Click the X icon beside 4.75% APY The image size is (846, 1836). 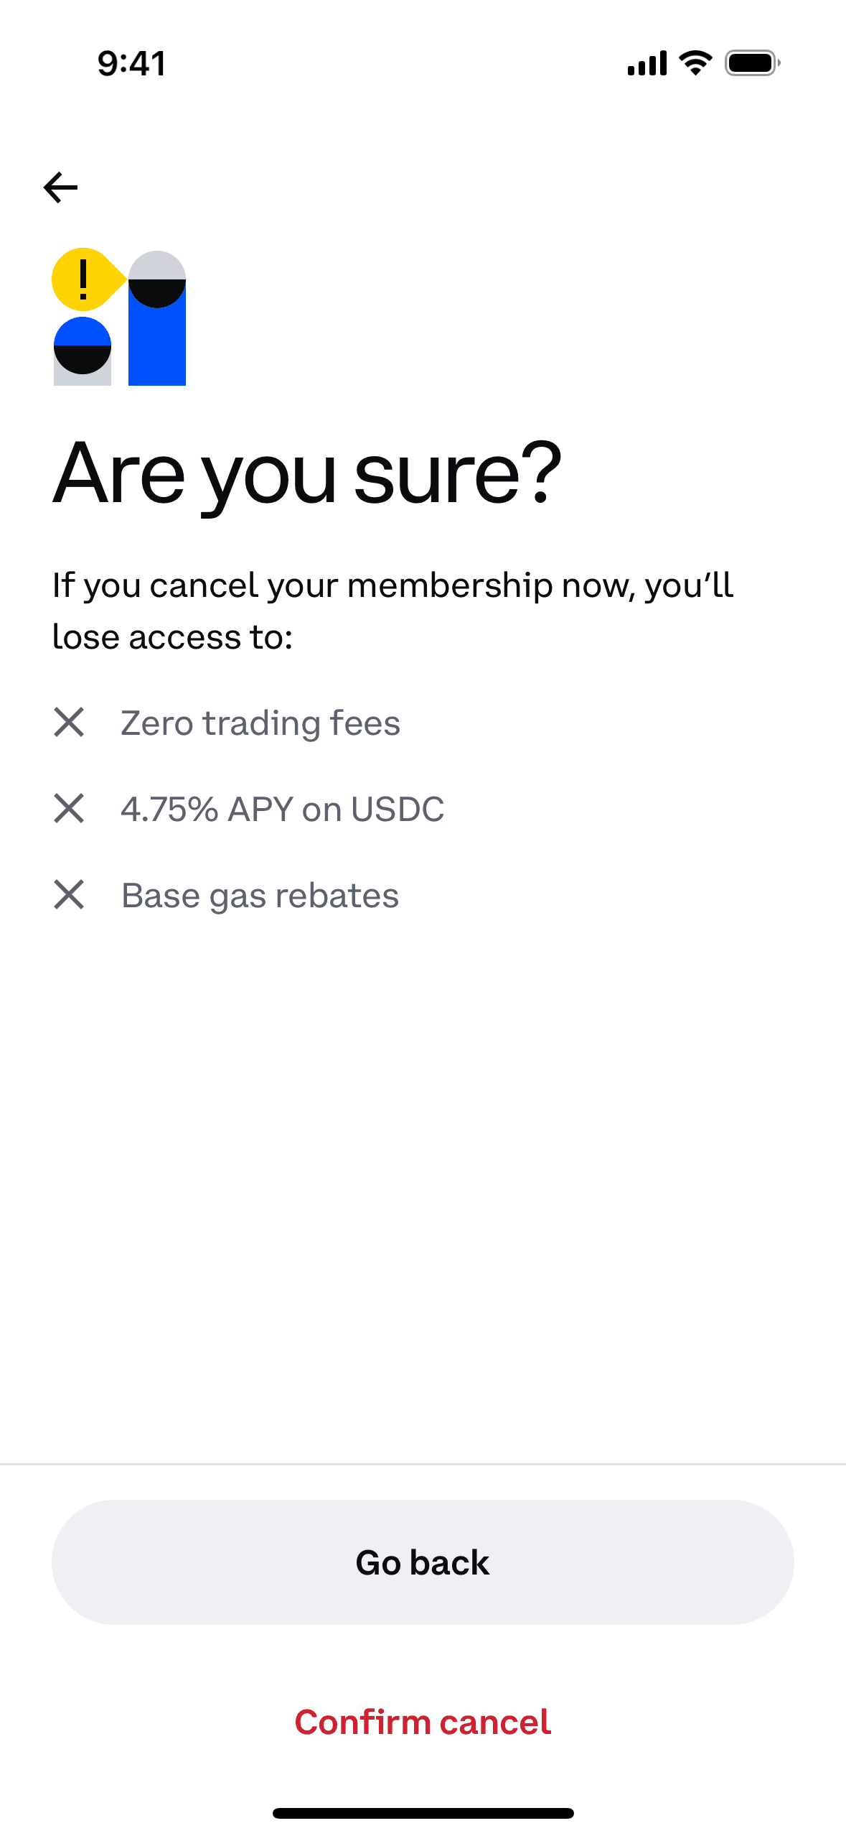point(69,809)
